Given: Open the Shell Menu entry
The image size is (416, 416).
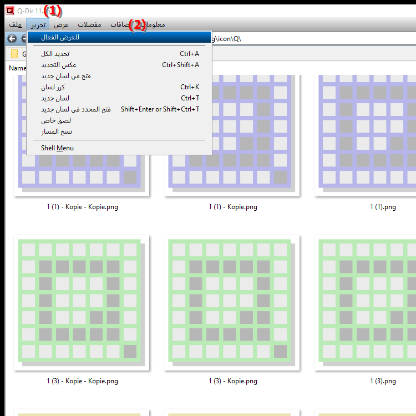Looking at the screenshot, I should 119,148.
